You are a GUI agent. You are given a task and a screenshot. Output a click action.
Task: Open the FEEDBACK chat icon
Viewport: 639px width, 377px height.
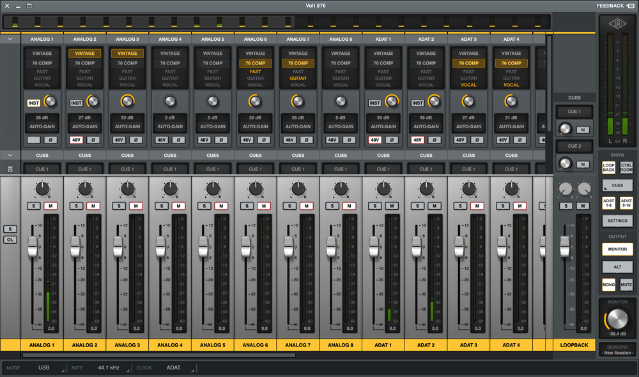(x=631, y=6)
